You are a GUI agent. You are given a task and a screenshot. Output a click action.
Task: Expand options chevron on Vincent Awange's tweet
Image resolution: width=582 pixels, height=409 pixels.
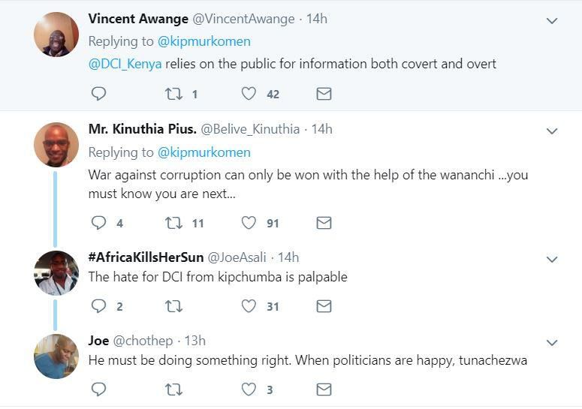point(552,21)
